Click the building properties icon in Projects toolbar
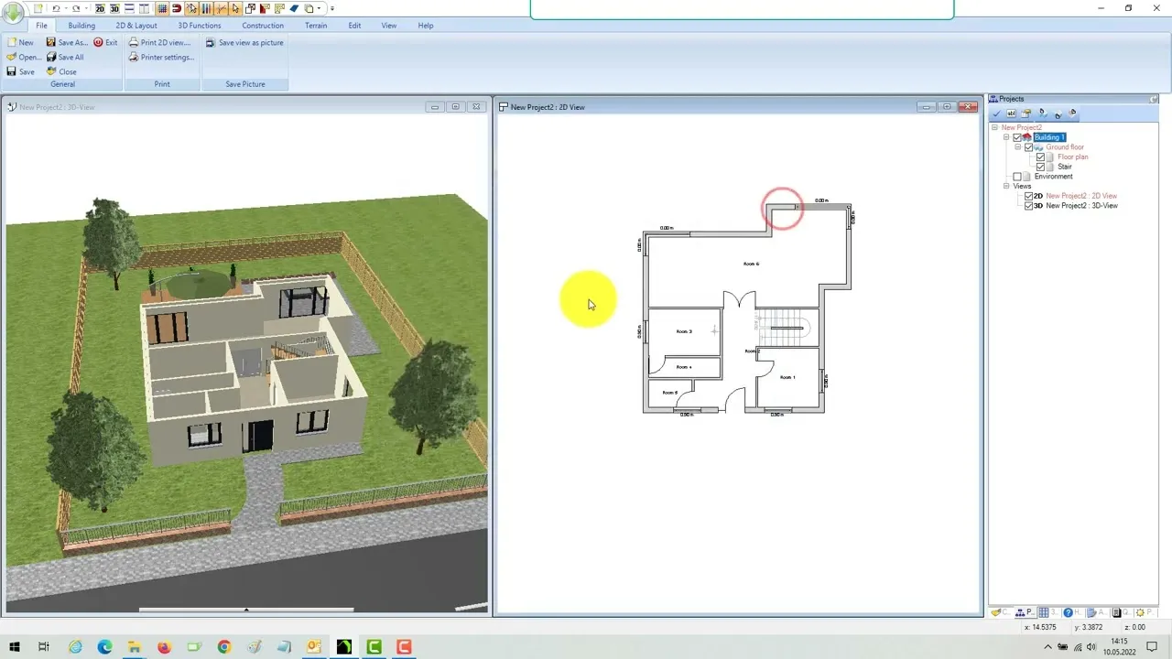Viewport: 1172px width, 659px height. coord(1026,113)
